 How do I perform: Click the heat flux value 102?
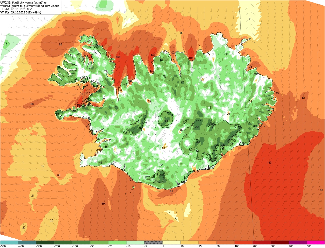(x=172, y=52)
